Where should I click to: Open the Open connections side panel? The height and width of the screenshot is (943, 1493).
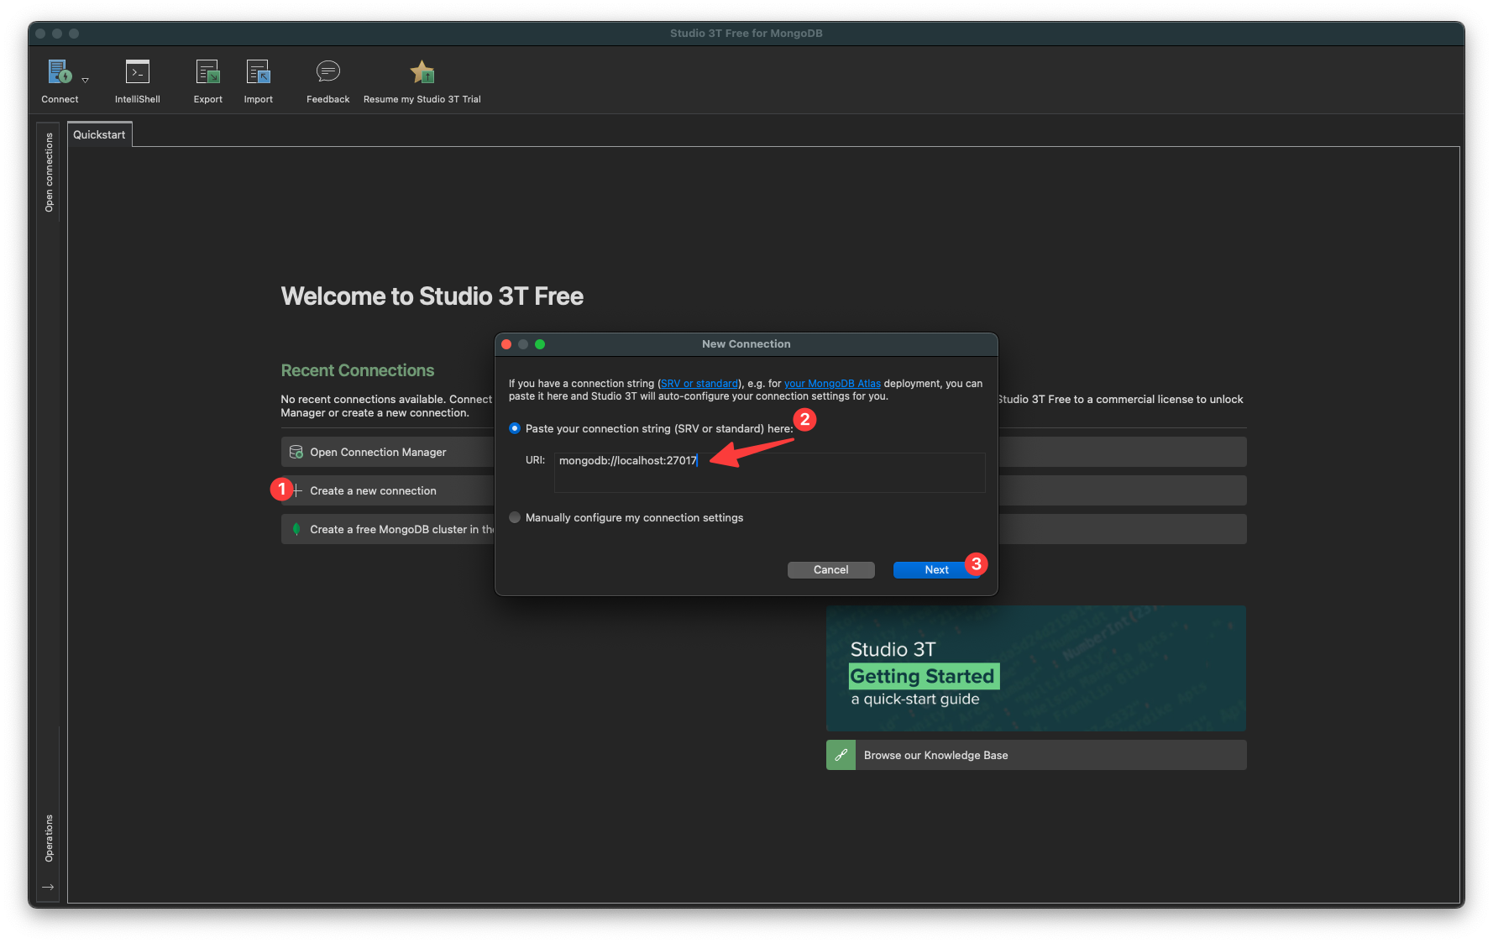click(x=49, y=172)
